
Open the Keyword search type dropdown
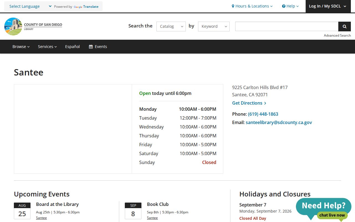pos(214,26)
